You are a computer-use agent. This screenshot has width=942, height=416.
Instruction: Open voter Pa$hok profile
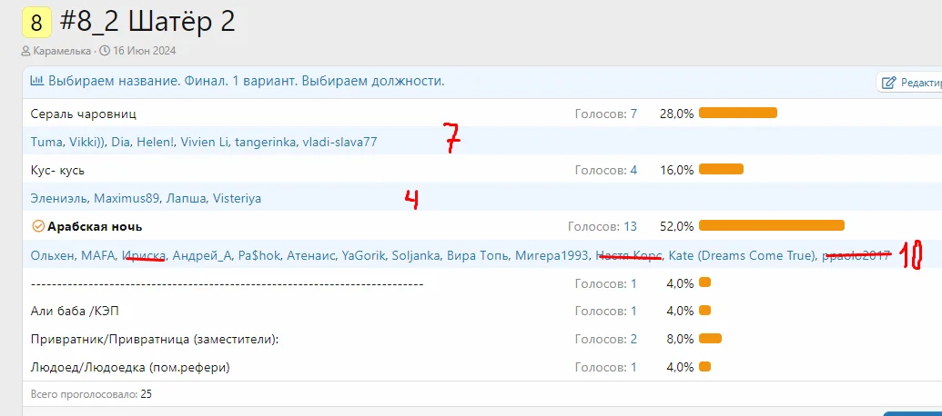click(258, 256)
